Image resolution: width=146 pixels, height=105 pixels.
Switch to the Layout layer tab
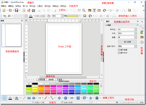coord(42,80)
